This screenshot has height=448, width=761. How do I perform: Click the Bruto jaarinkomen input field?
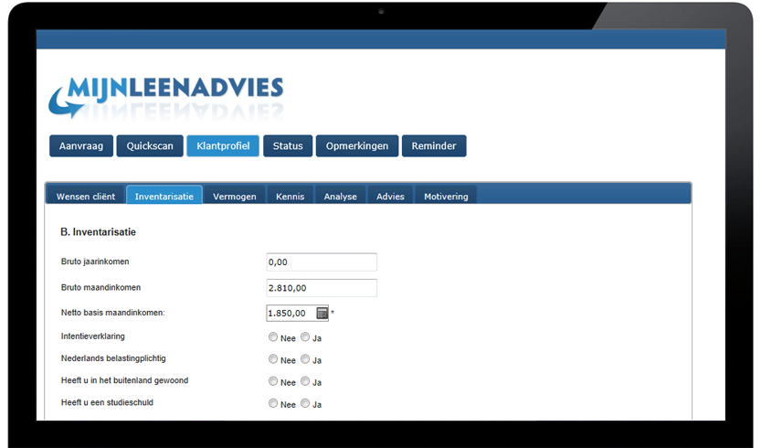click(321, 262)
